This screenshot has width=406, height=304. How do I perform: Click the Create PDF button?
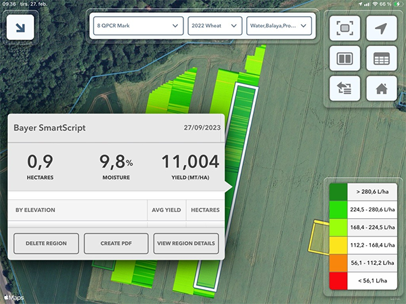[116, 243]
